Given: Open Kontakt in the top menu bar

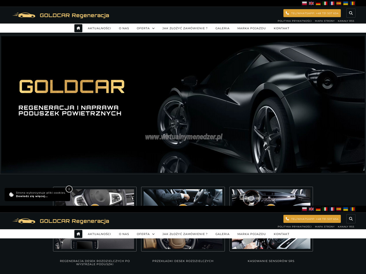Looking at the screenshot, I should 282,28.
